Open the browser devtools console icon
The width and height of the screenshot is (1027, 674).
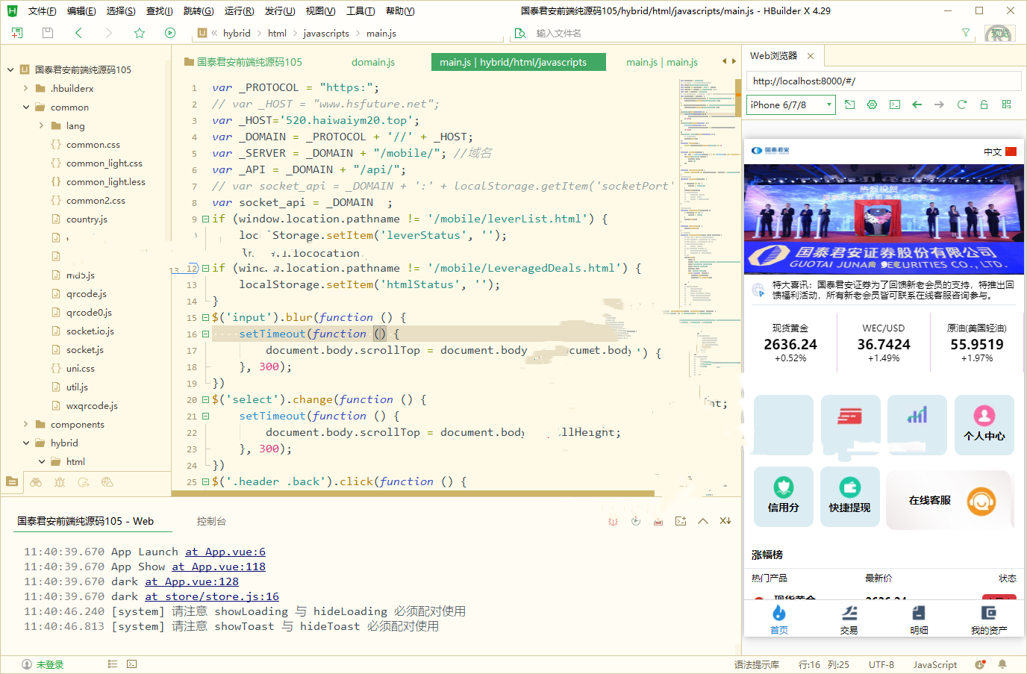(x=894, y=104)
